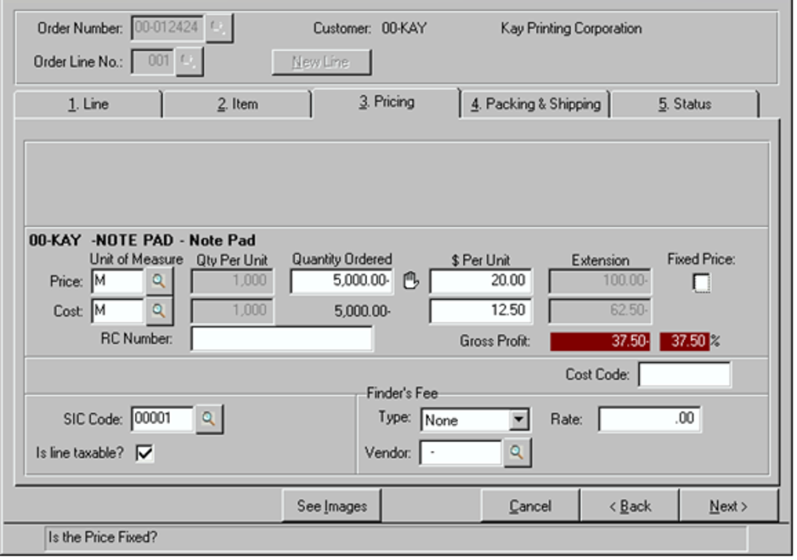Click the SIC Code field 00001
The image size is (797, 560).
click(x=162, y=419)
